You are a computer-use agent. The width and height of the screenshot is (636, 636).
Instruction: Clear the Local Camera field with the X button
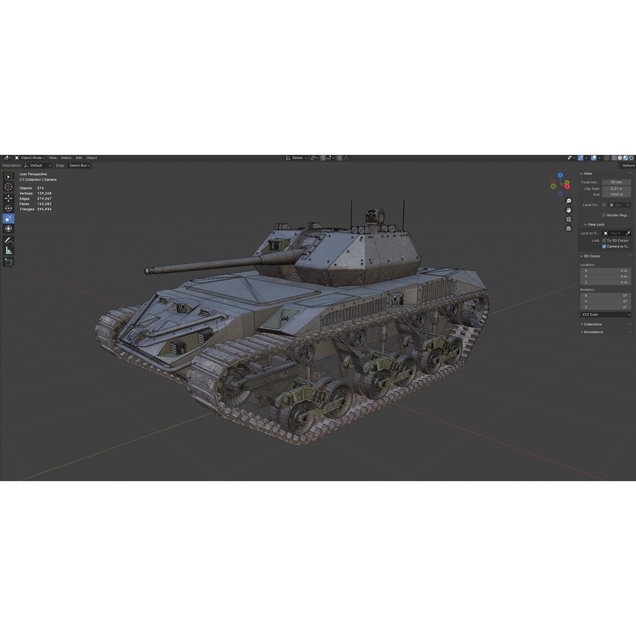(x=629, y=204)
